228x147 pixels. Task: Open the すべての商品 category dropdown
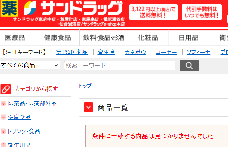(x=30, y=65)
